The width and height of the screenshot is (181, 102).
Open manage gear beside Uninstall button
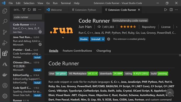pos(109,39)
